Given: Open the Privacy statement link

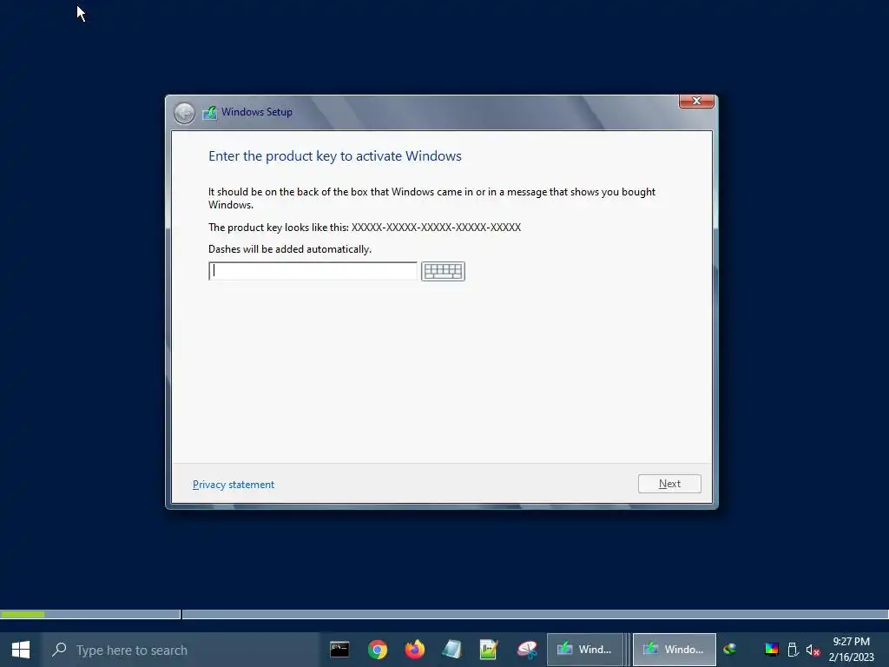Looking at the screenshot, I should pos(234,485).
